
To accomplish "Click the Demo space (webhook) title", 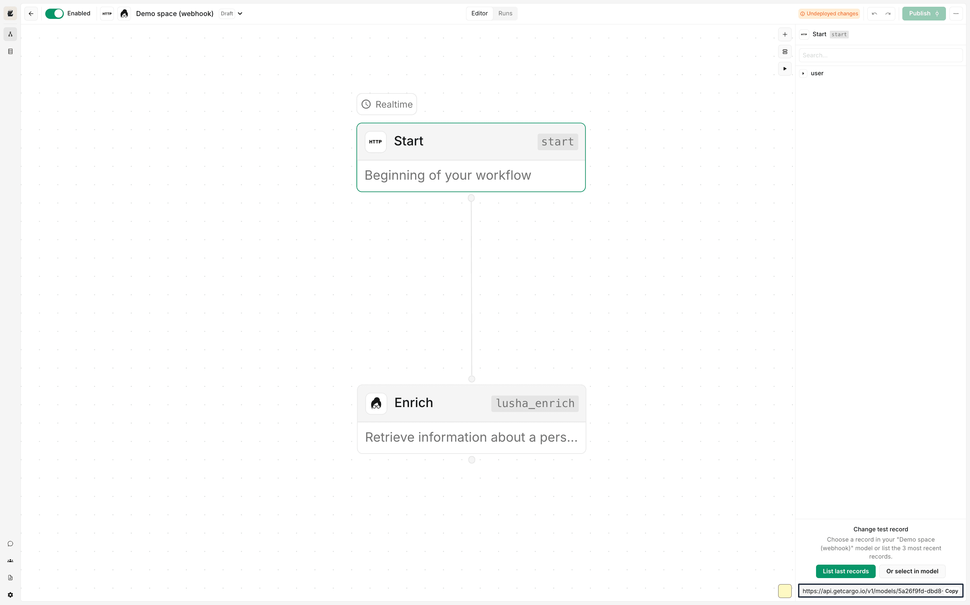I will pos(175,13).
